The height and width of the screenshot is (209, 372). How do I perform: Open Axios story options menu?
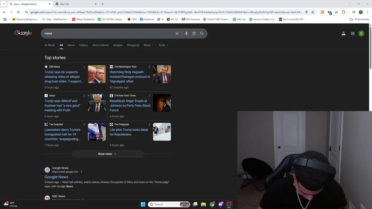(84, 96)
